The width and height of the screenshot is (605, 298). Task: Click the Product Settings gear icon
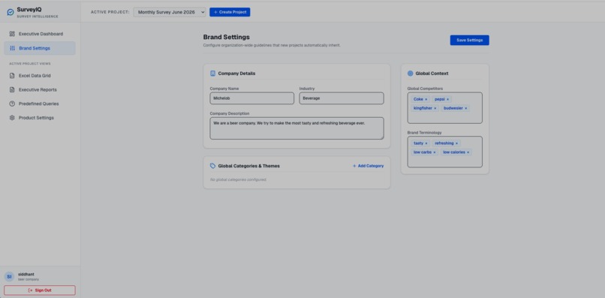[12, 118]
